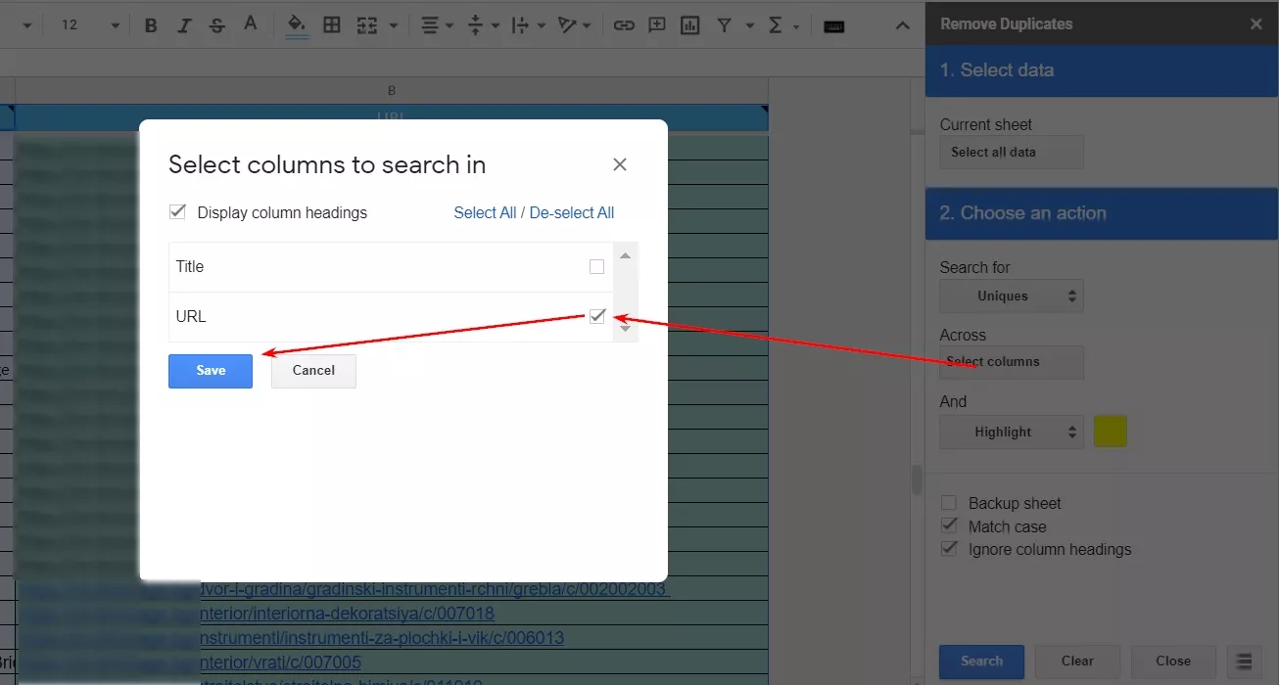The width and height of the screenshot is (1279, 685).
Task: Select the URL row in column list
Action: coord(392,317)
